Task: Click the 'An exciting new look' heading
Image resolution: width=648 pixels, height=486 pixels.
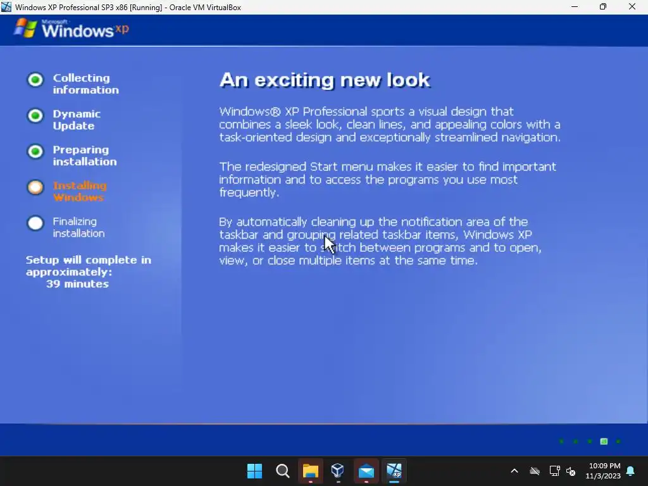Action: tap(325, 80)
